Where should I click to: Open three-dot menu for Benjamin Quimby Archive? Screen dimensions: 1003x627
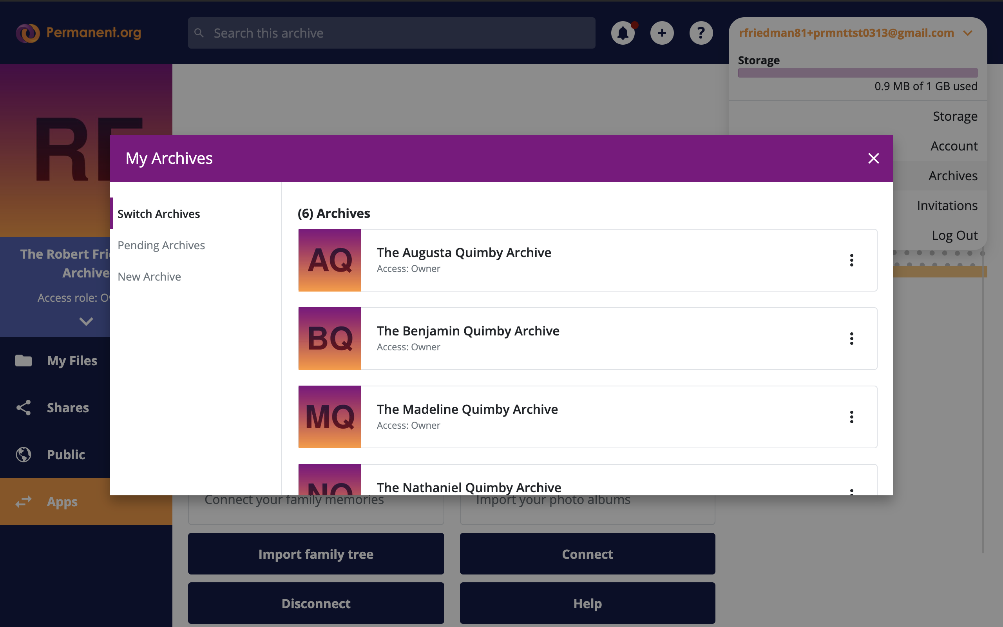[851, 338]
